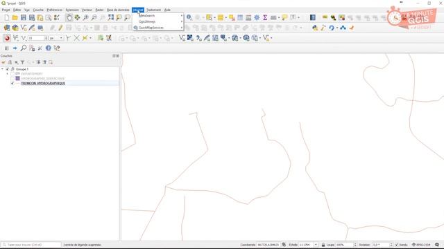
Task: Open the Couche menu
Action: pos(38,10)
